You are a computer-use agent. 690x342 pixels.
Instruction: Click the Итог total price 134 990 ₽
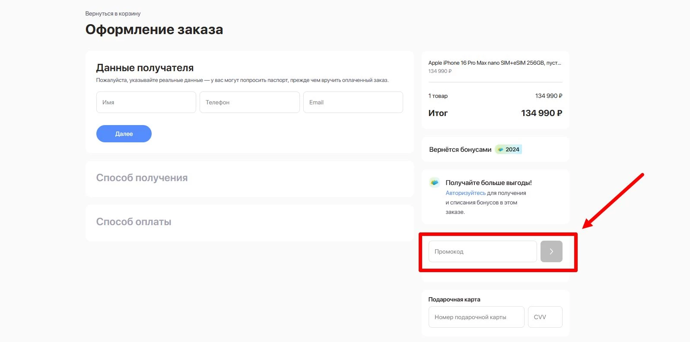(x=541, y=113)
